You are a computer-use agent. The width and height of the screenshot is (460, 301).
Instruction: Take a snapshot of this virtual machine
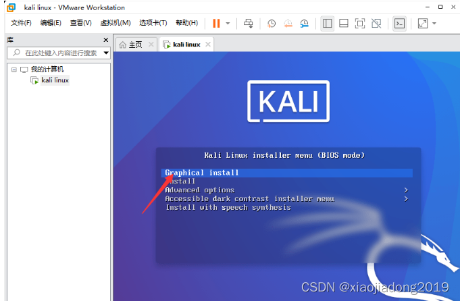[x=272, y=24]
